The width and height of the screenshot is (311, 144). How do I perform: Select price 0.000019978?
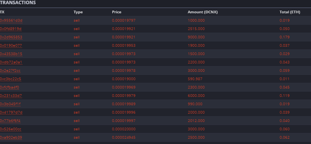124,71
